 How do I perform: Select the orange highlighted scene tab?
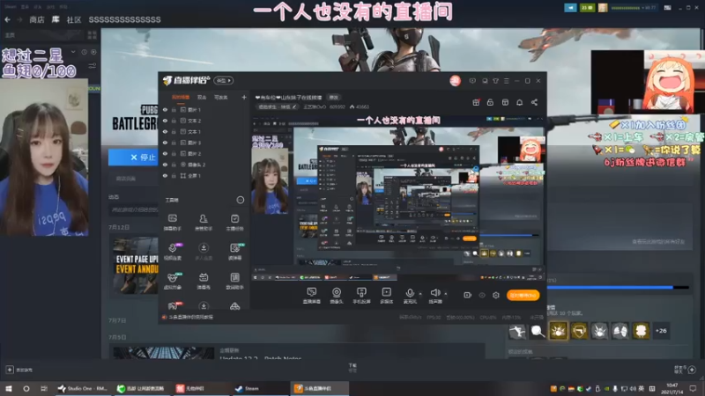tap(181, 97)
